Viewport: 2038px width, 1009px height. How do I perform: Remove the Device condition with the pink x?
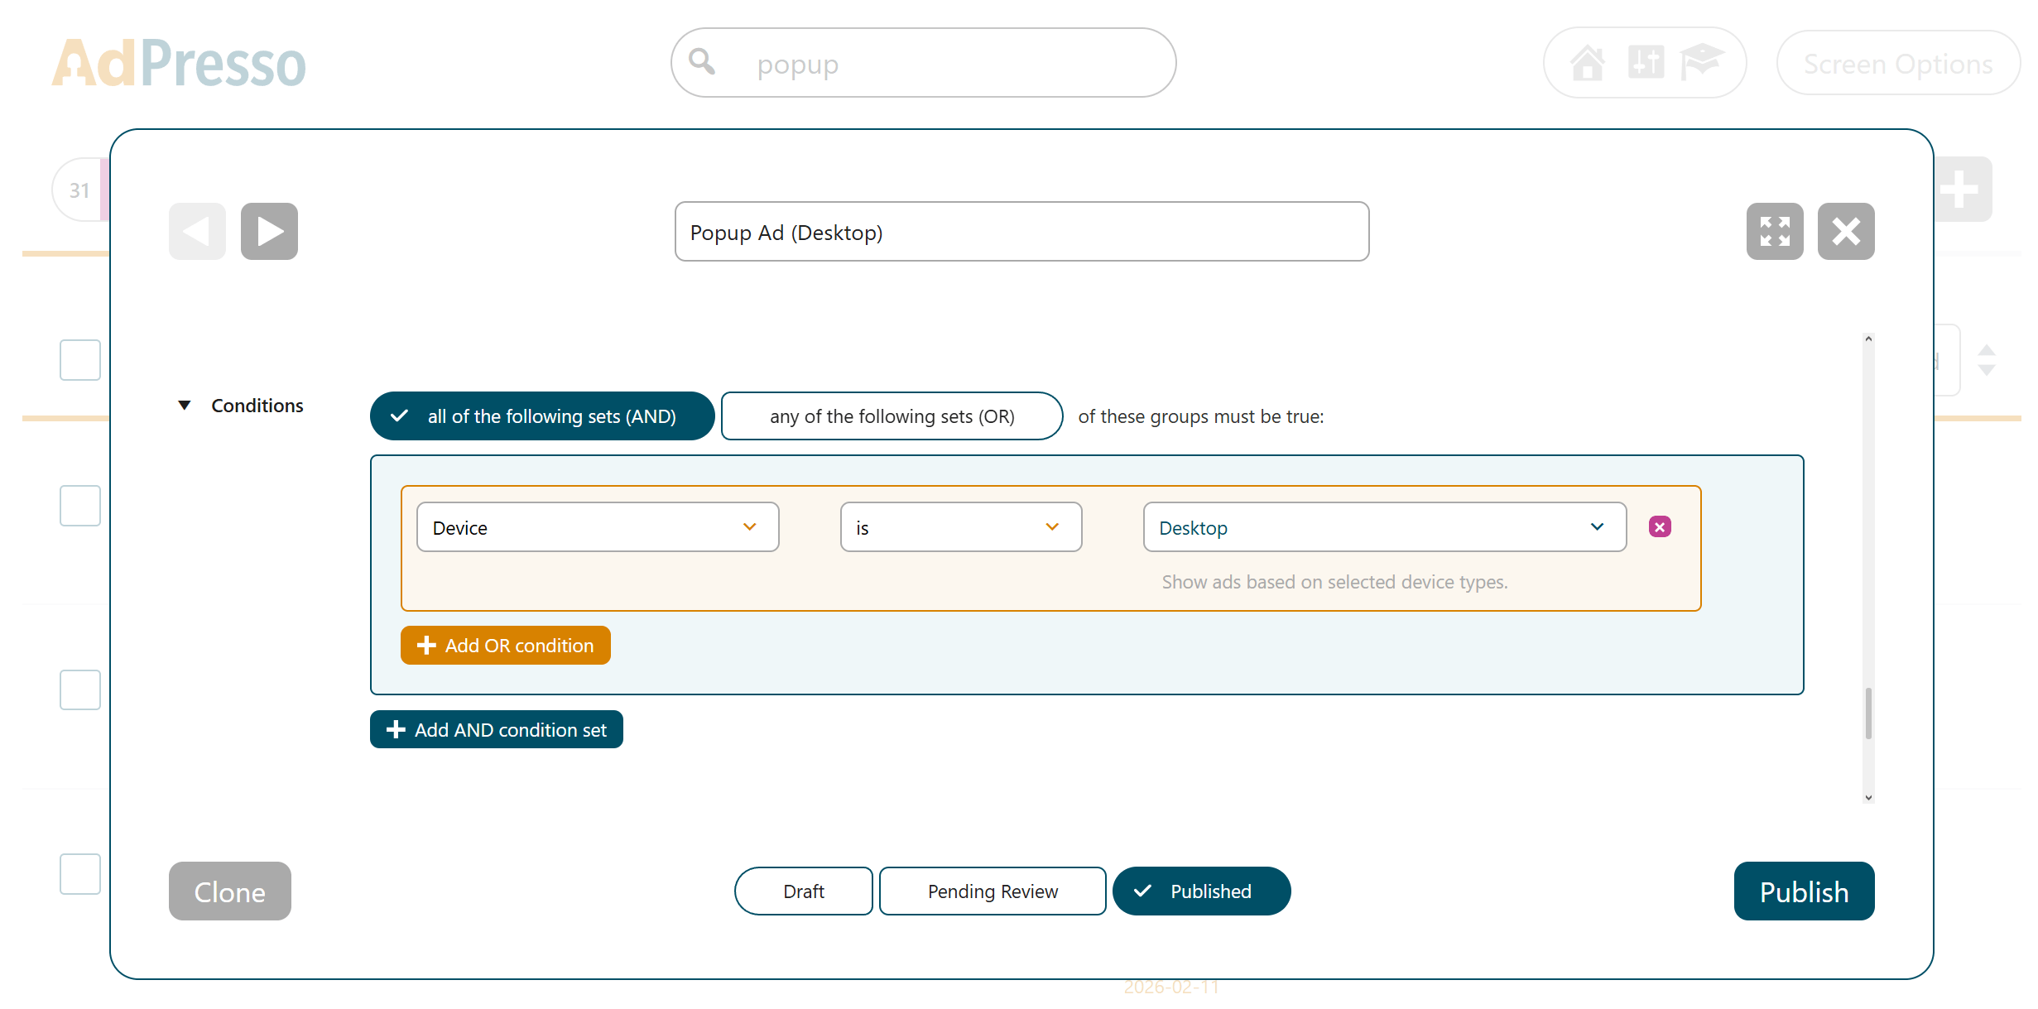[1659, 526]
